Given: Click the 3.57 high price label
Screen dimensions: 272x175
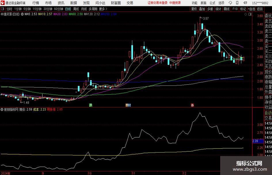Looking at the screenshot, I should pos(206,19).
